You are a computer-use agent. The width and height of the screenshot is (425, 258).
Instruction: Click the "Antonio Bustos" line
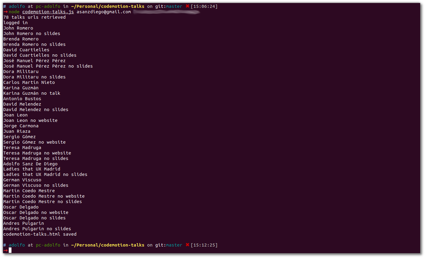(x=22, y=99)
